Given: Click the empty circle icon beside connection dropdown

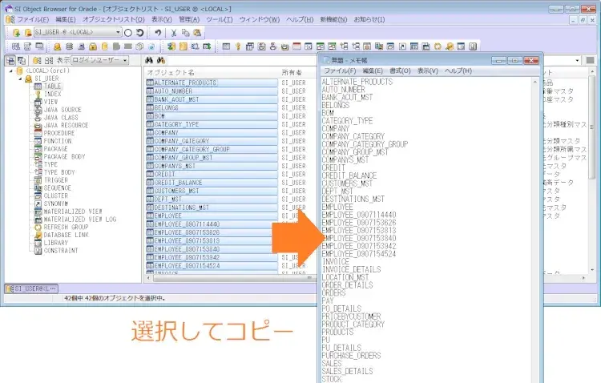Looking at the screenshot, I should coord(128,33).
